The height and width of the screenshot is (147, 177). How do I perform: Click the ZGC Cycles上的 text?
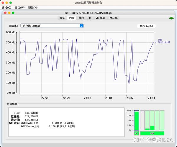29,123
